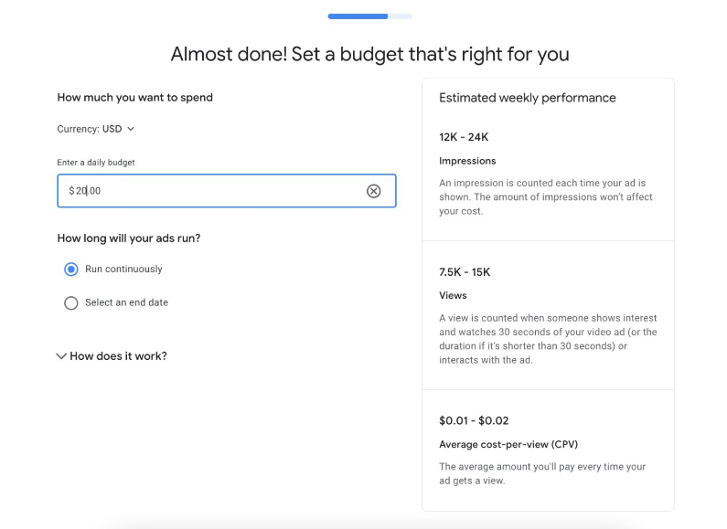The image size is (727, 529).
Task: Click the Estimated weekly performance heading
Action: tap(527, 98)
